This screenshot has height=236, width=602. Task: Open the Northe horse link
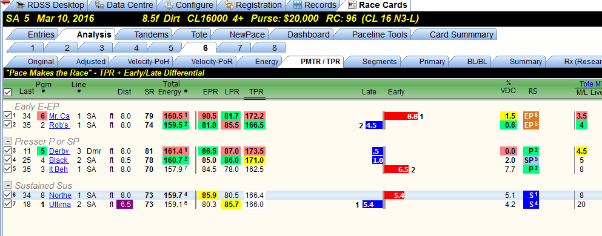tap(60, 196)
